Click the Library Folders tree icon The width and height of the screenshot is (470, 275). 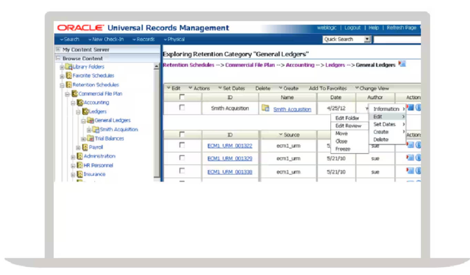pos(69,67)
